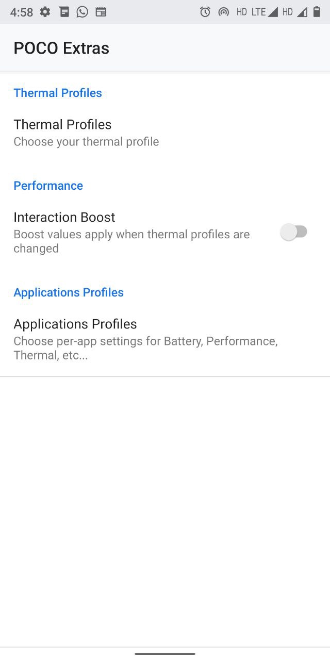Tap the Performance section header
This screenshot has width=330, height=660.
click(48, 186)
